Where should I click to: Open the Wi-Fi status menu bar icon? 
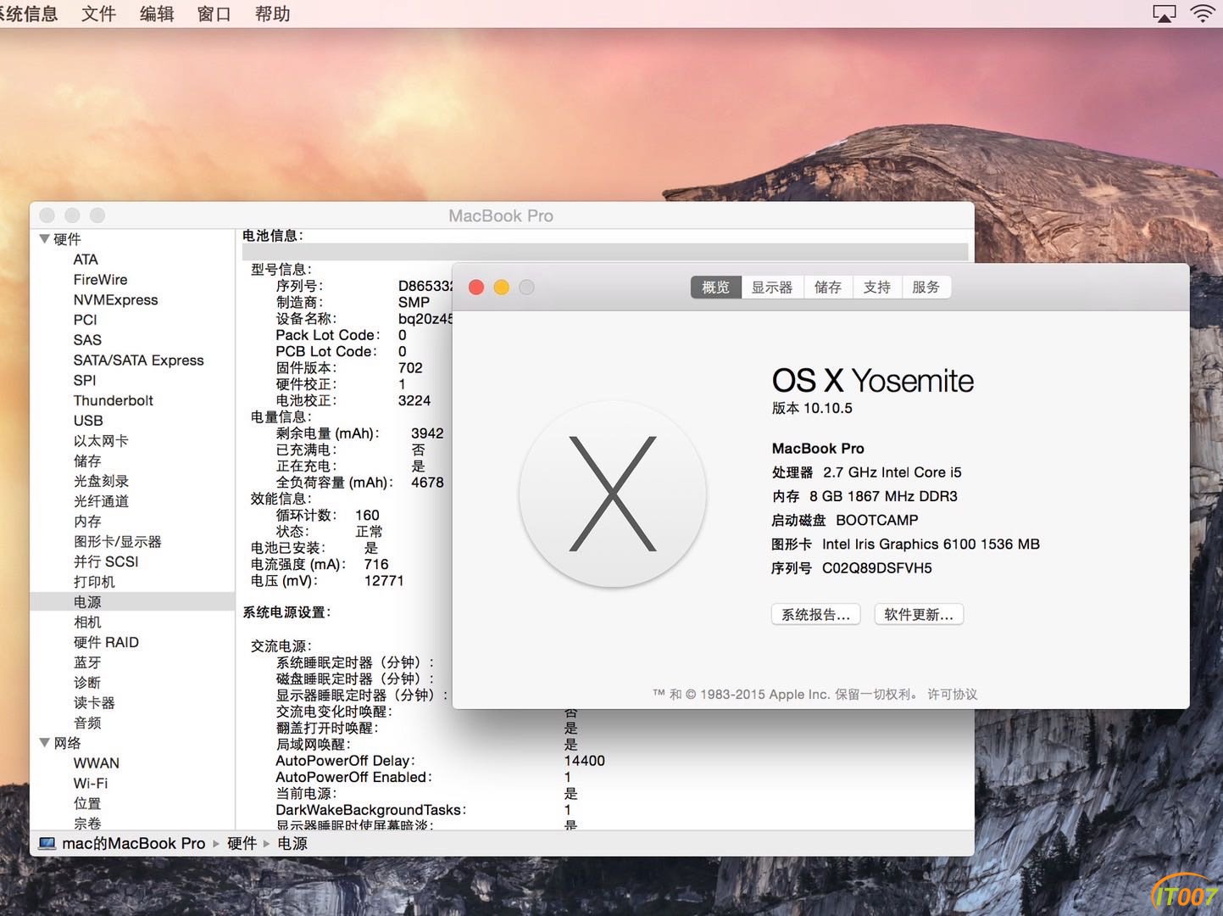coord(1204,13)
